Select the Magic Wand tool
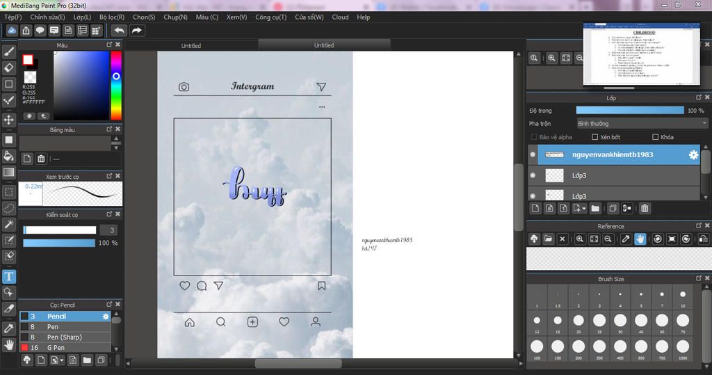This screenshot has height=375, width=712. click(x=8, y=224)
